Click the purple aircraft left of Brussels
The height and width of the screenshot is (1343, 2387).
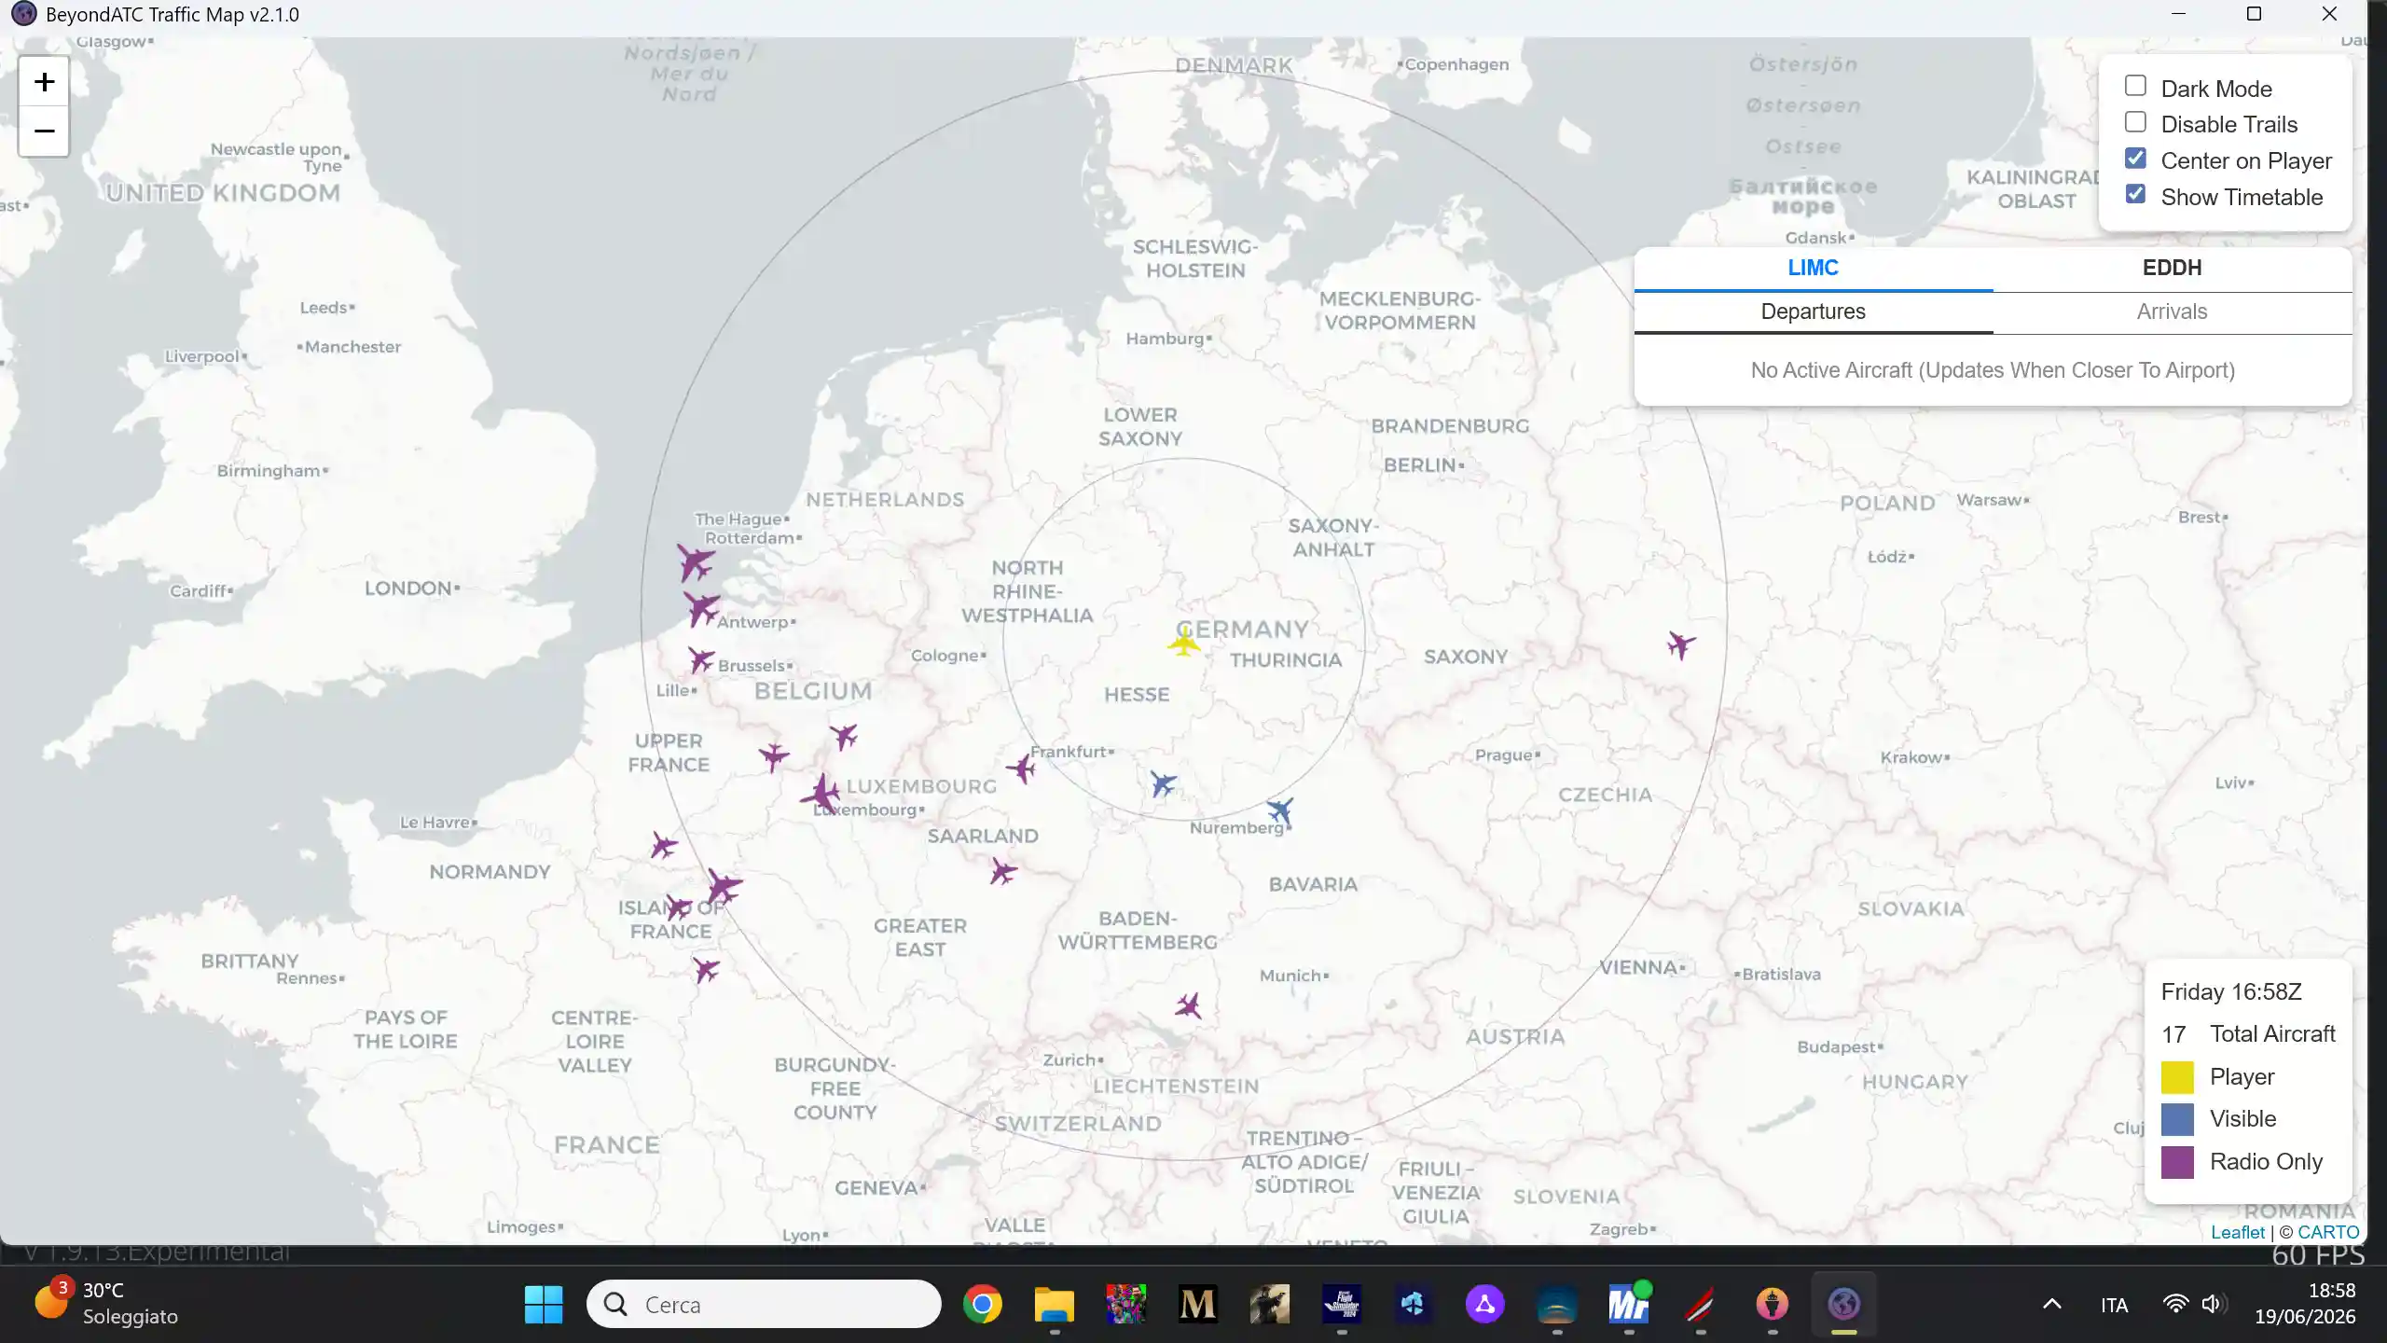click(701, 660)
